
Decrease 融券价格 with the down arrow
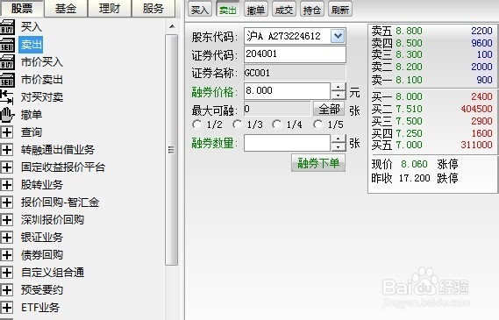[339, 95]
